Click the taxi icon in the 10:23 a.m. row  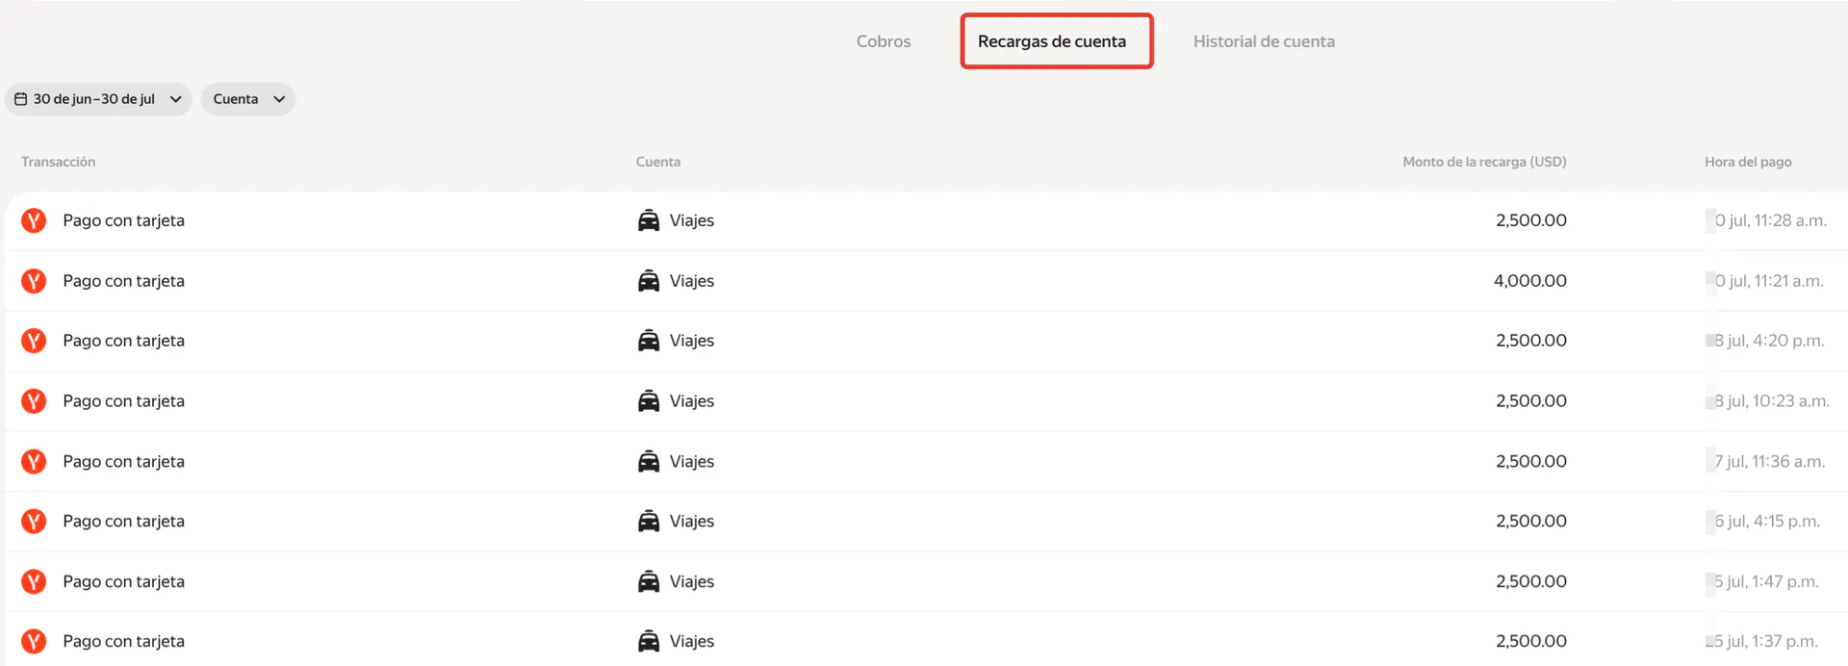[x=649, y=401]
